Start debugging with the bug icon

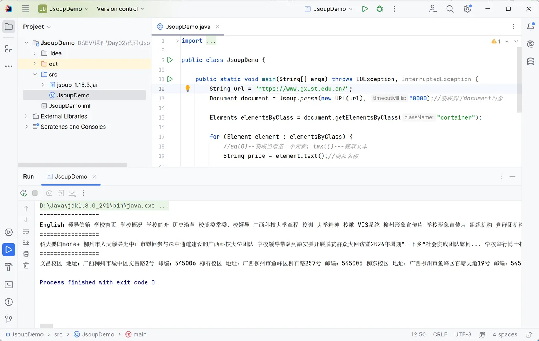tap(380, 9)
